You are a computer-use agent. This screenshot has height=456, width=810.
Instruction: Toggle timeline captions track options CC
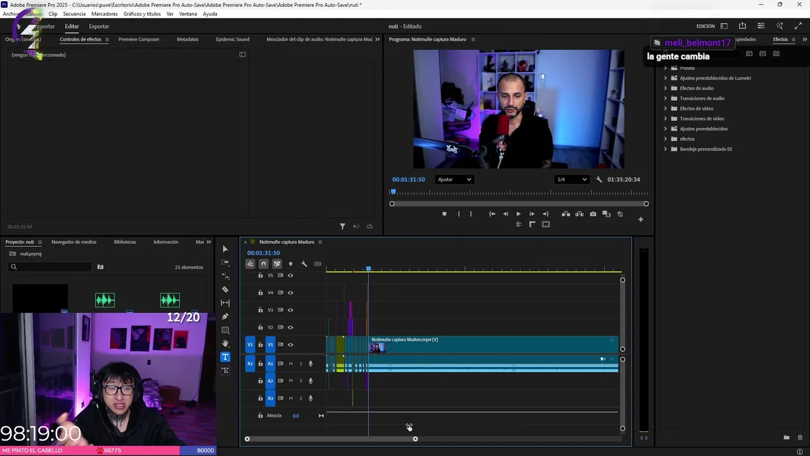coord(318,264)
